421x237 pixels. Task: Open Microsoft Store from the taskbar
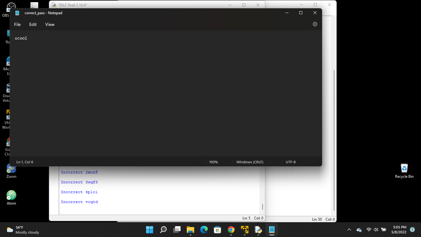click(217, 230)
